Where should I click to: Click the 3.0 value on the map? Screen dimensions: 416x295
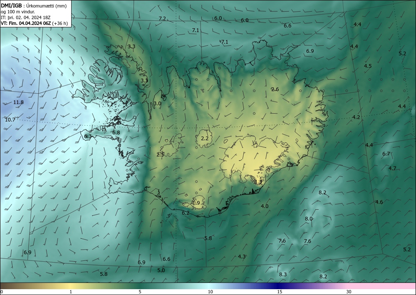(157, 104)
